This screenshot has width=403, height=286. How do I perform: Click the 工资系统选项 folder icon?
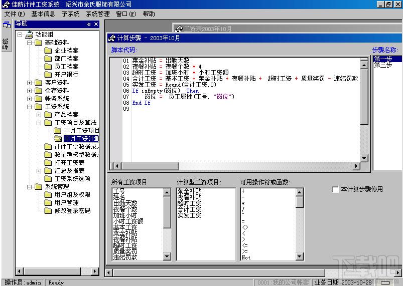(48, 178)
